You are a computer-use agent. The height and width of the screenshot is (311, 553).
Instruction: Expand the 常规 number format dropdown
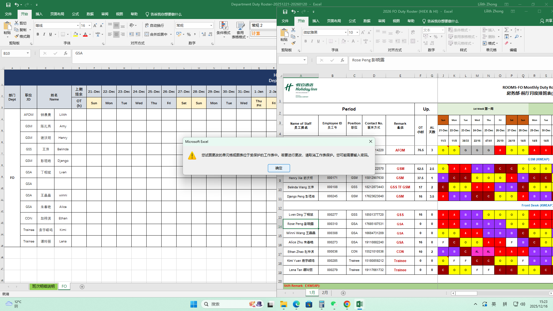point(211,25)
